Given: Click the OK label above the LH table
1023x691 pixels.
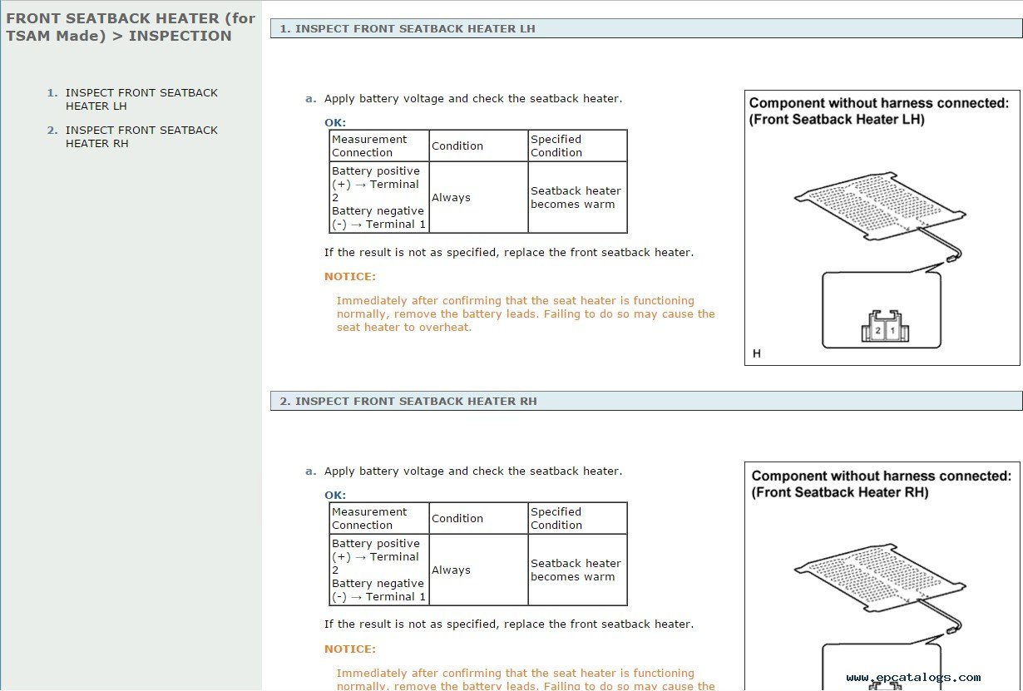Looking at the screenshot, I should [x=335, y=122].
